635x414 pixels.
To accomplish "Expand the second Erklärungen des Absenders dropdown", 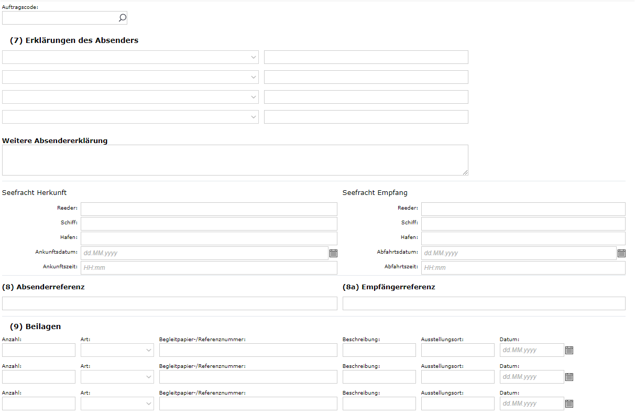I will tap(130, 77).
